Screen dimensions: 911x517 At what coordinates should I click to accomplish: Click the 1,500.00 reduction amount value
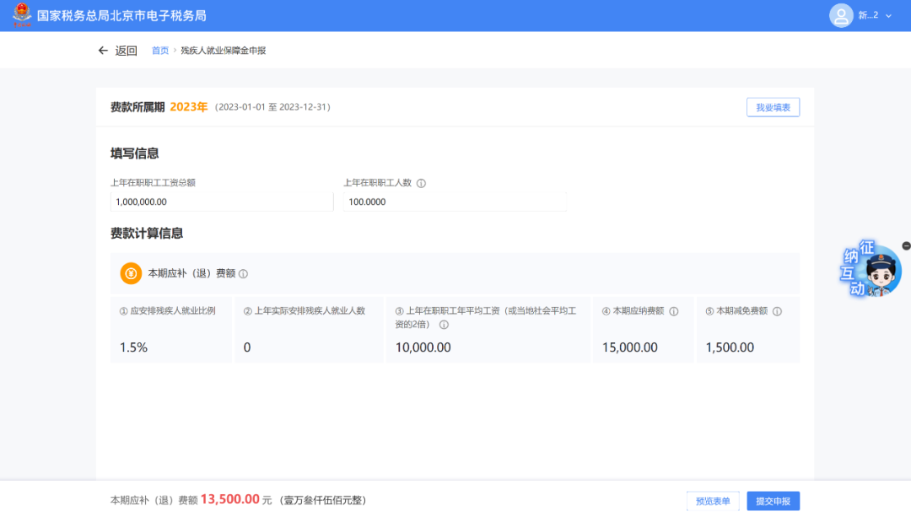[730, 347]
